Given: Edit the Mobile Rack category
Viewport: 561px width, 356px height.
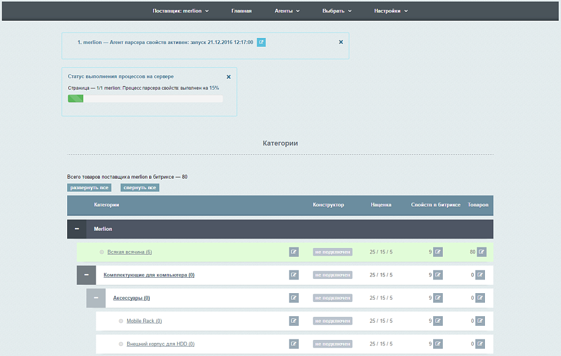Looking at the screenshot, I should pyautogui.click(x=294, y=321).
